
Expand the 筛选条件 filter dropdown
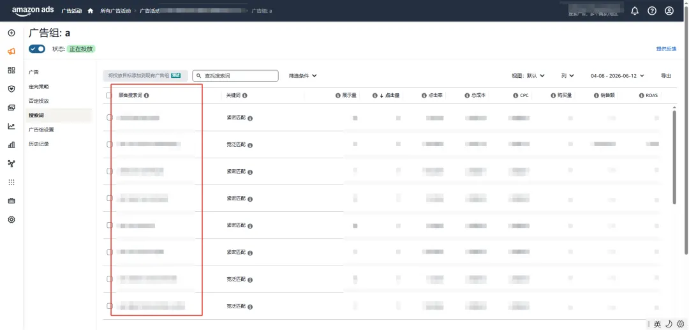click(x=303, y=75)
